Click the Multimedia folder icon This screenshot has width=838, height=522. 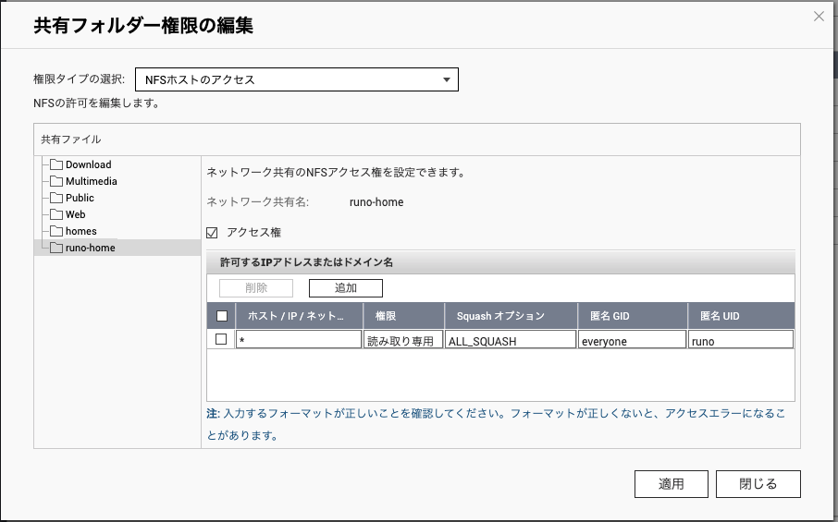(56, 181)
